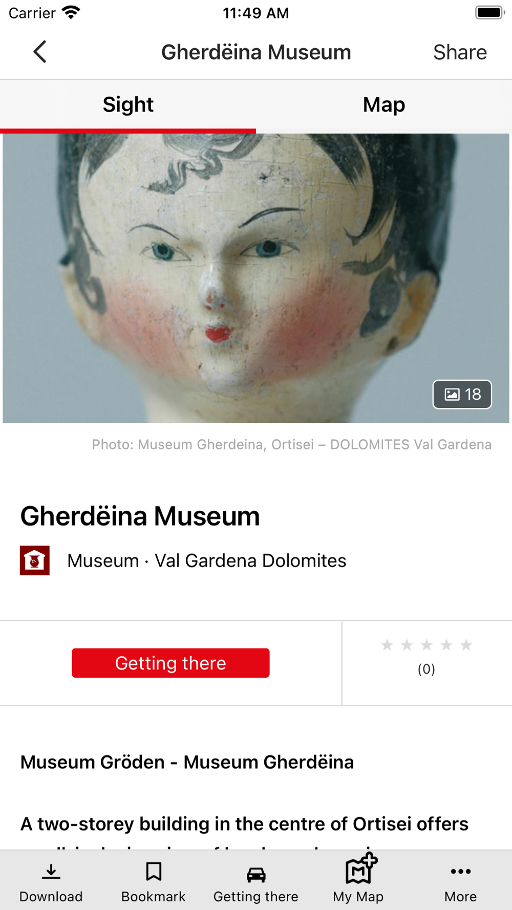
Task: Tap the Museum Gröden description heading
Action: point(187,762)
